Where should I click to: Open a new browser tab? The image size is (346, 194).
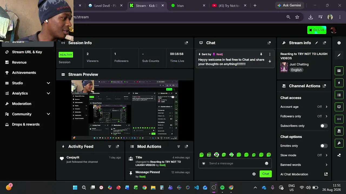[x=255, y=5]
